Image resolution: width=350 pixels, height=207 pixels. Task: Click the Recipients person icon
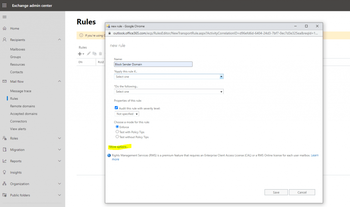(4, 40)
